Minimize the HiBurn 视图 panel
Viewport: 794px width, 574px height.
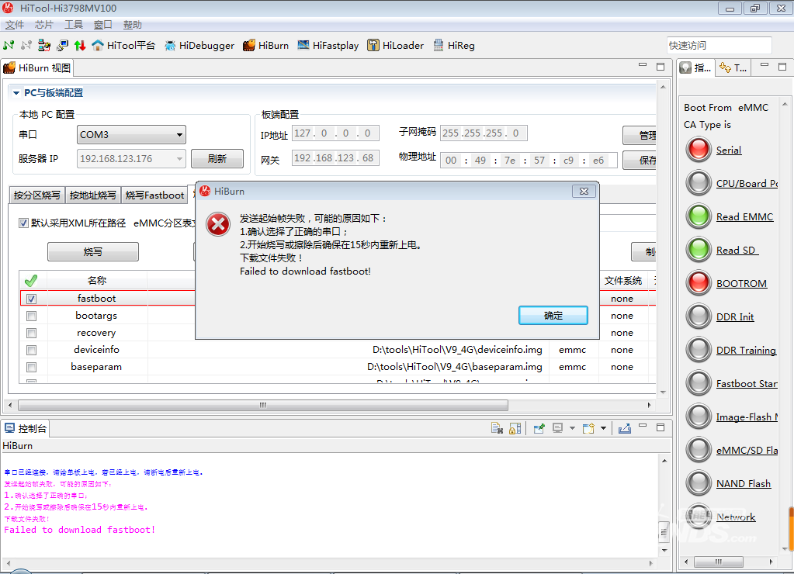coord(643,65)
